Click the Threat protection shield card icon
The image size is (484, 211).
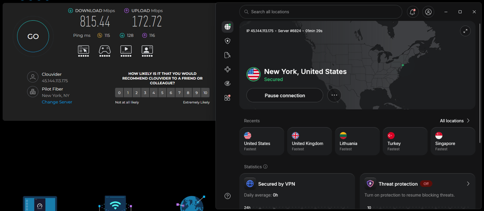[x=370, y=184]
